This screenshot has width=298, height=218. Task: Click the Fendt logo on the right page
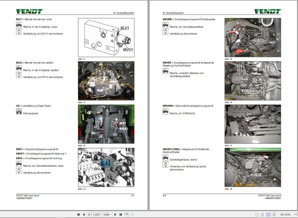[x=268, y=11]
